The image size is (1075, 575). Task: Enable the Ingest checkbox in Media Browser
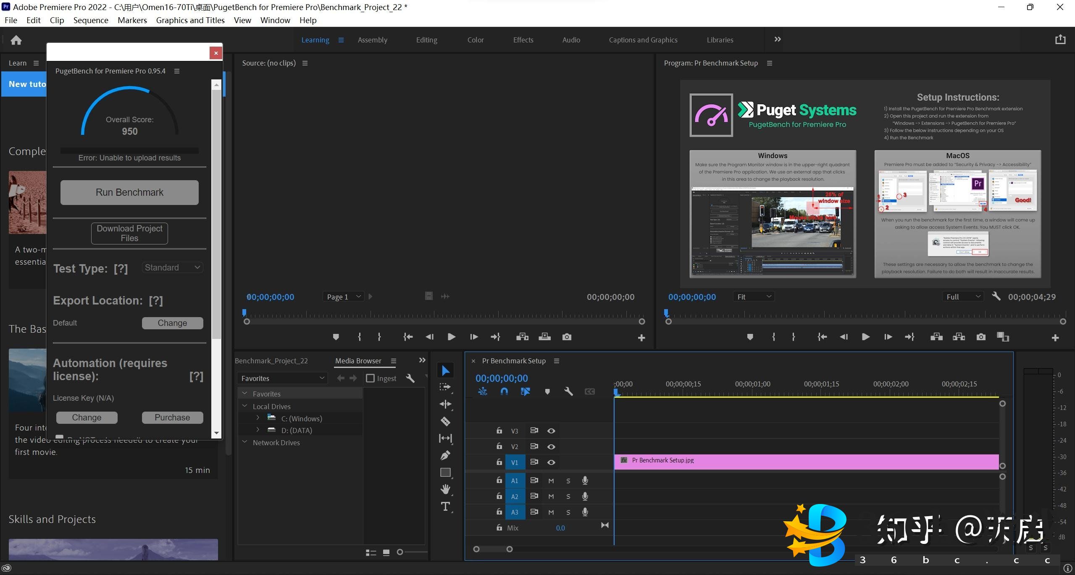click(370, 378)
